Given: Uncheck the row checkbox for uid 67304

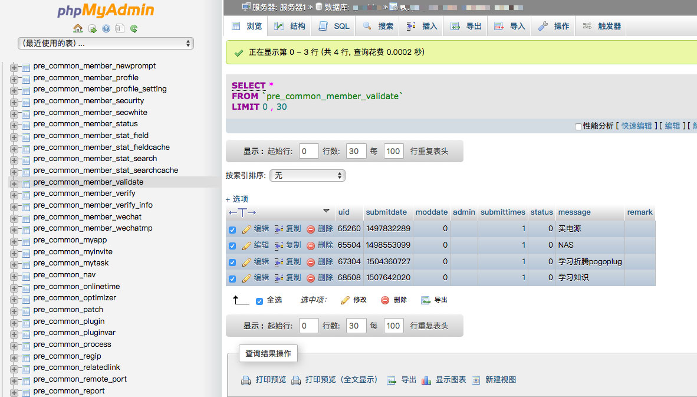Looking at the screenshot, I should click(232, 263).
